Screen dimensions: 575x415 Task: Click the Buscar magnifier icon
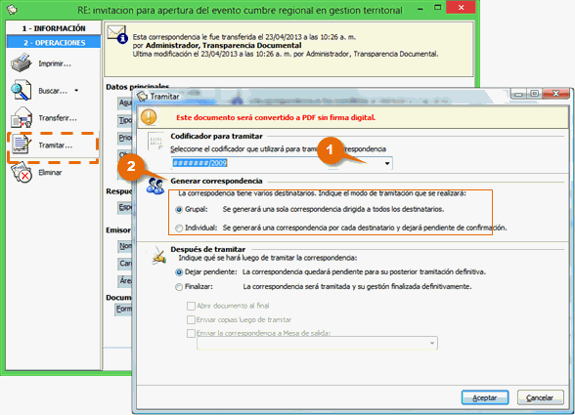pyautogui.click(x=22, y=90)
